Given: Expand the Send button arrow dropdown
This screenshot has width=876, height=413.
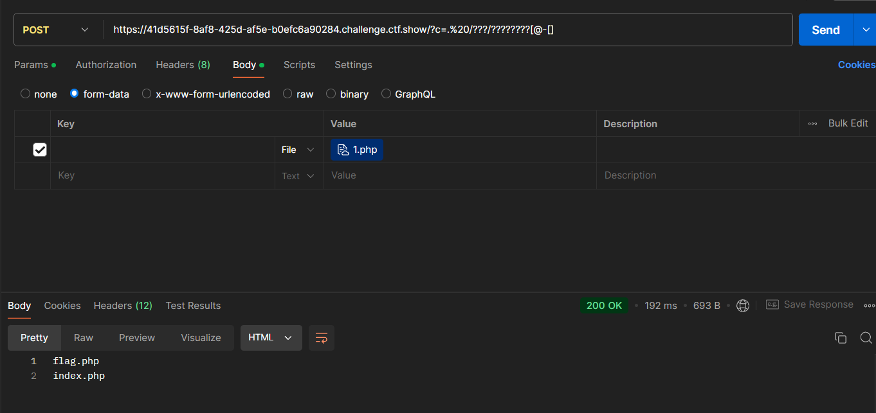Looking at the screenshot, I should point(864,30).
